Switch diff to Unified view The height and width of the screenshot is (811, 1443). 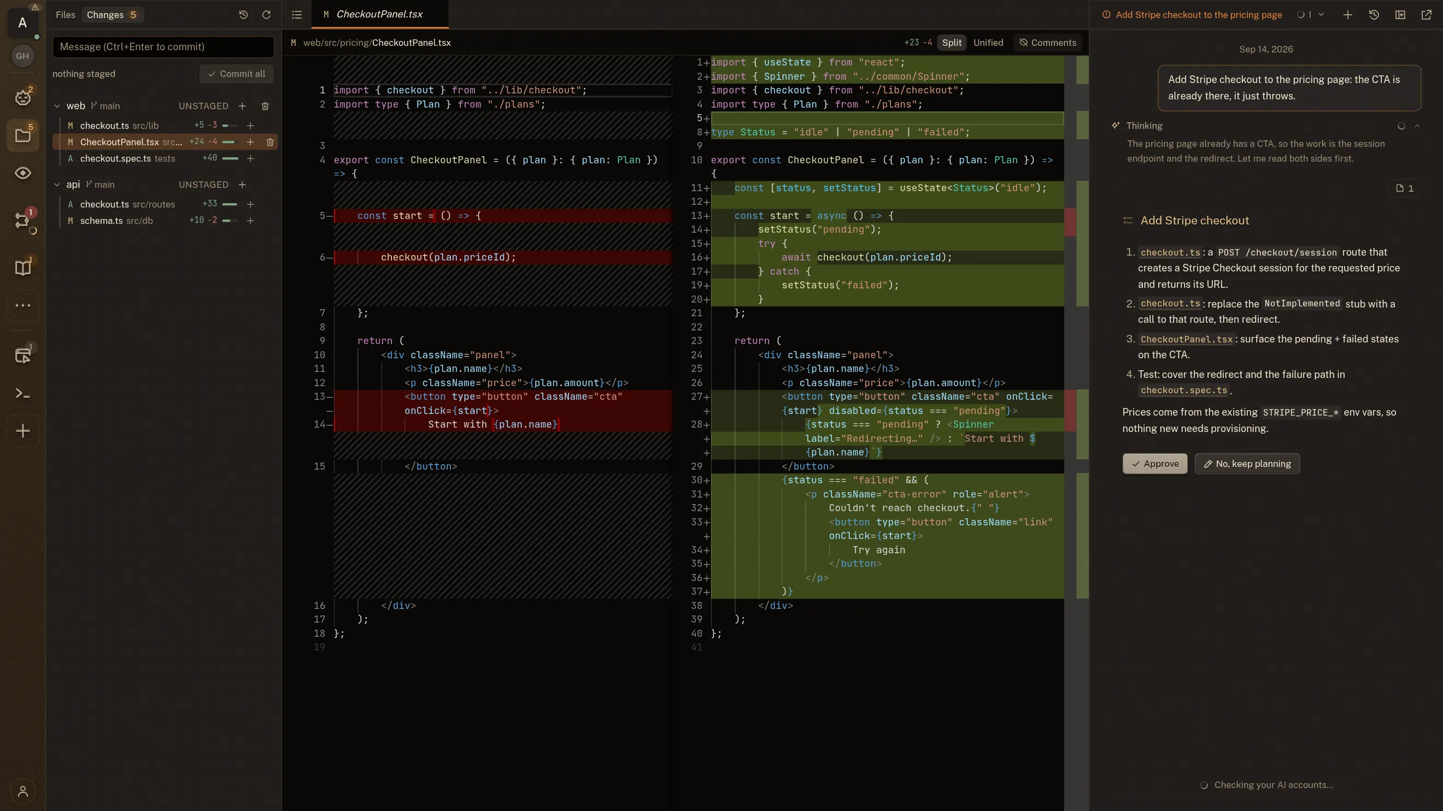coord(988,43)
